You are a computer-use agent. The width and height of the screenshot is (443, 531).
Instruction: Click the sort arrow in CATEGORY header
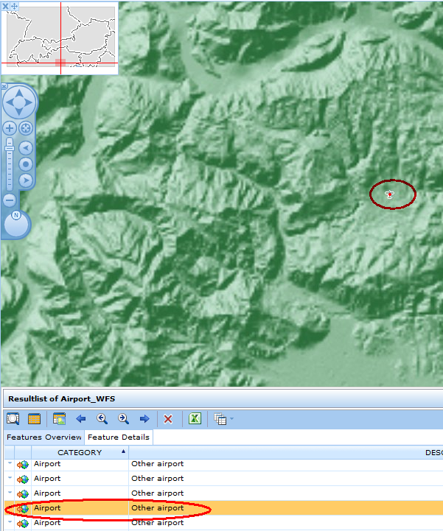(x=123, y=451)
